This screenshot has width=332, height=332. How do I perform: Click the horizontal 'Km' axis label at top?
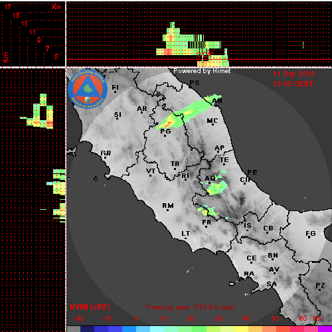pyautogui.click(x=56, y=7)
